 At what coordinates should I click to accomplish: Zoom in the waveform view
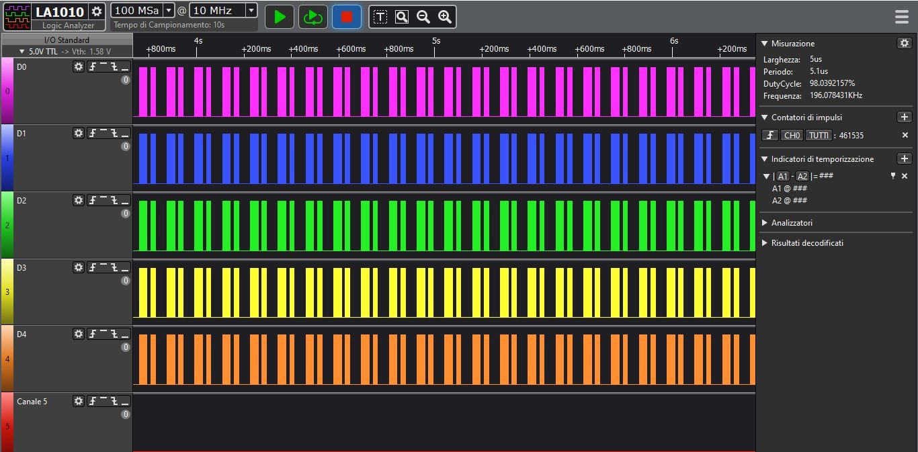(445, 17)
